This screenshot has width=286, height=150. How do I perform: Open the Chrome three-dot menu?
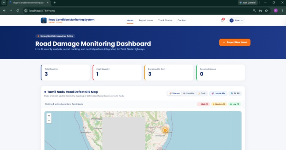click(x=282, y=11)
